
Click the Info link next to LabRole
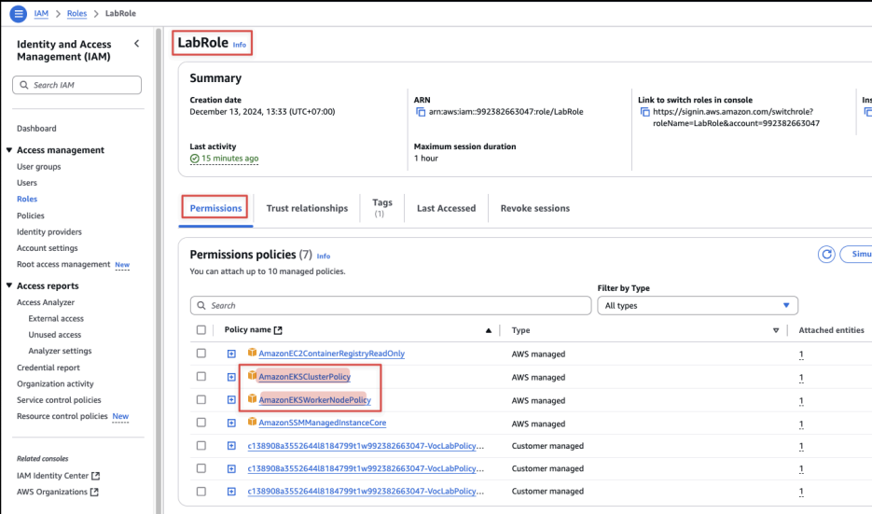point(239,45)
